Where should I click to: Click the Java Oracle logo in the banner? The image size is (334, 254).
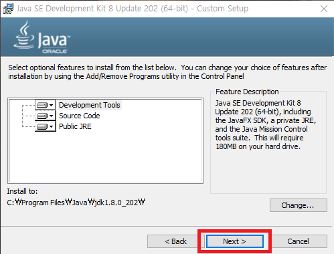coord(42,37)
